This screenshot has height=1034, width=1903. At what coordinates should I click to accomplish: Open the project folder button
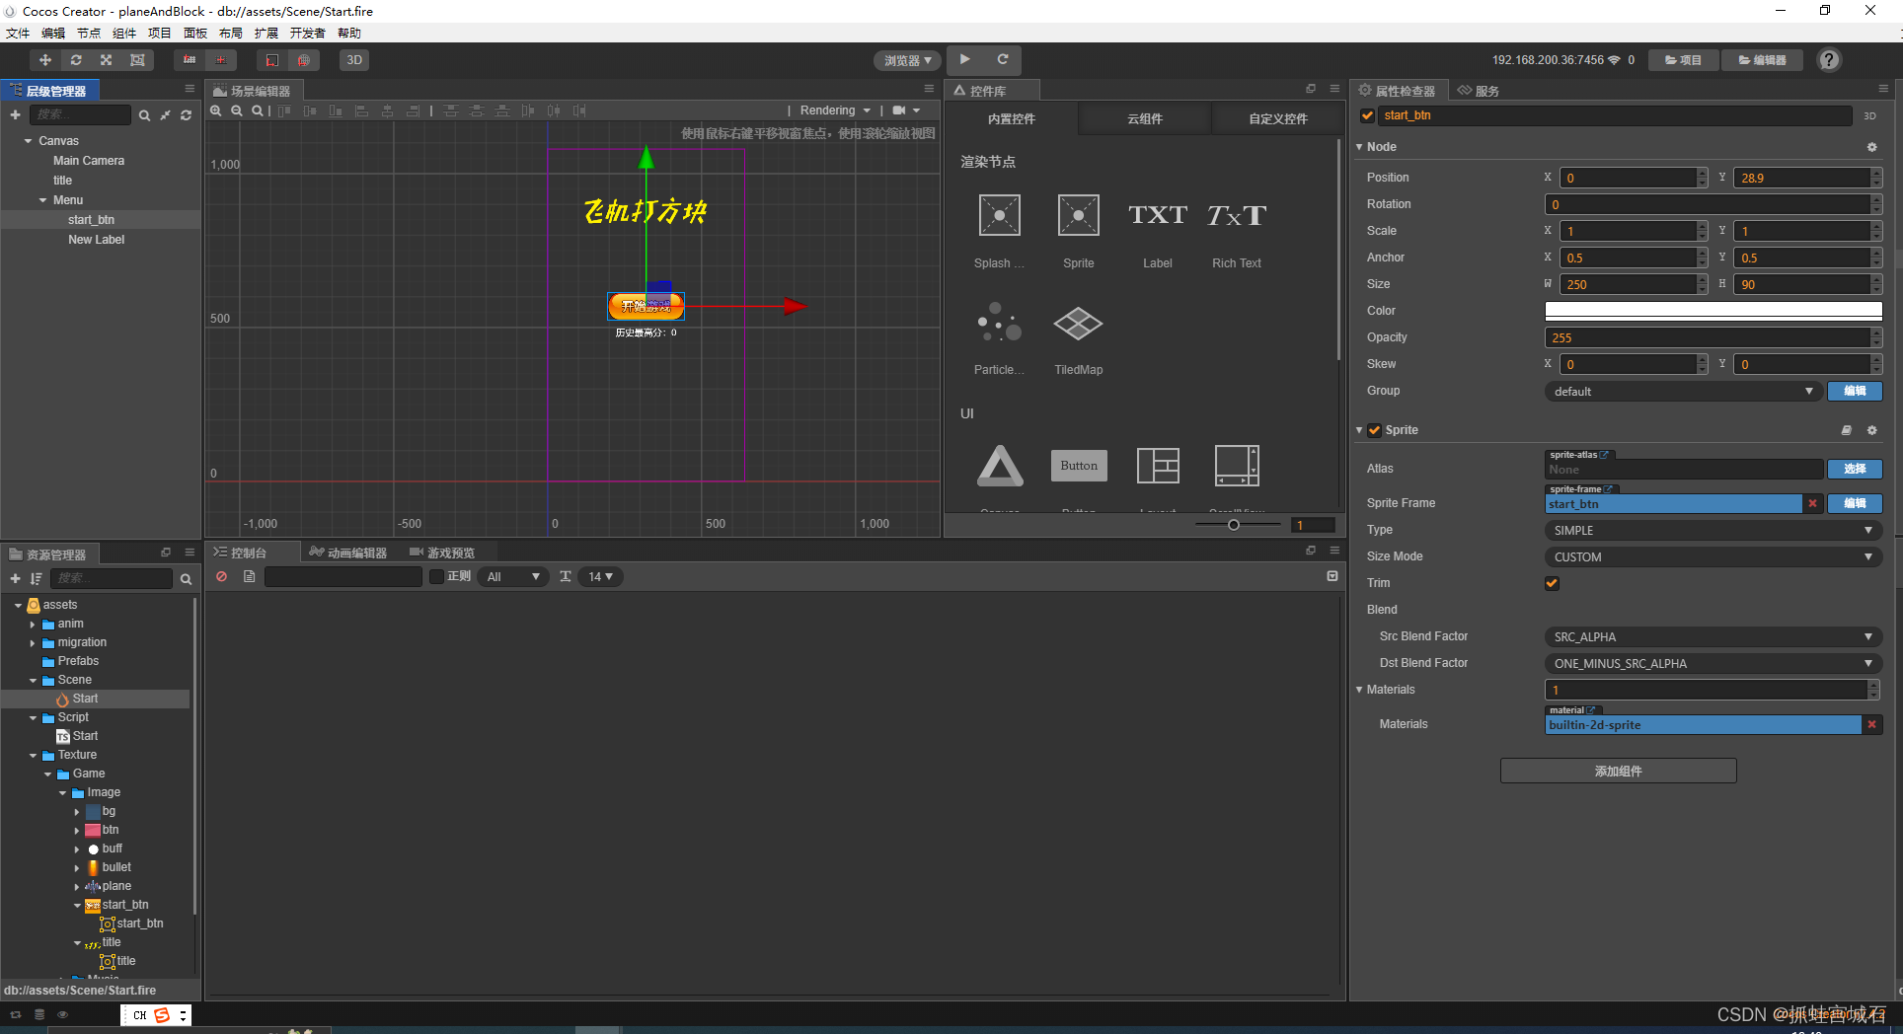point(1684,60)
